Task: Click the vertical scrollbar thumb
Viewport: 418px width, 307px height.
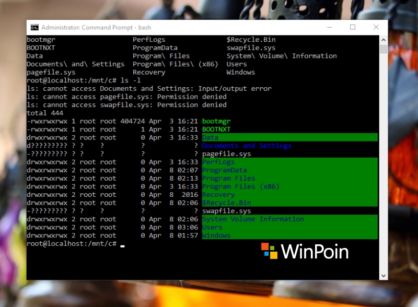Action: click(384, 49)
